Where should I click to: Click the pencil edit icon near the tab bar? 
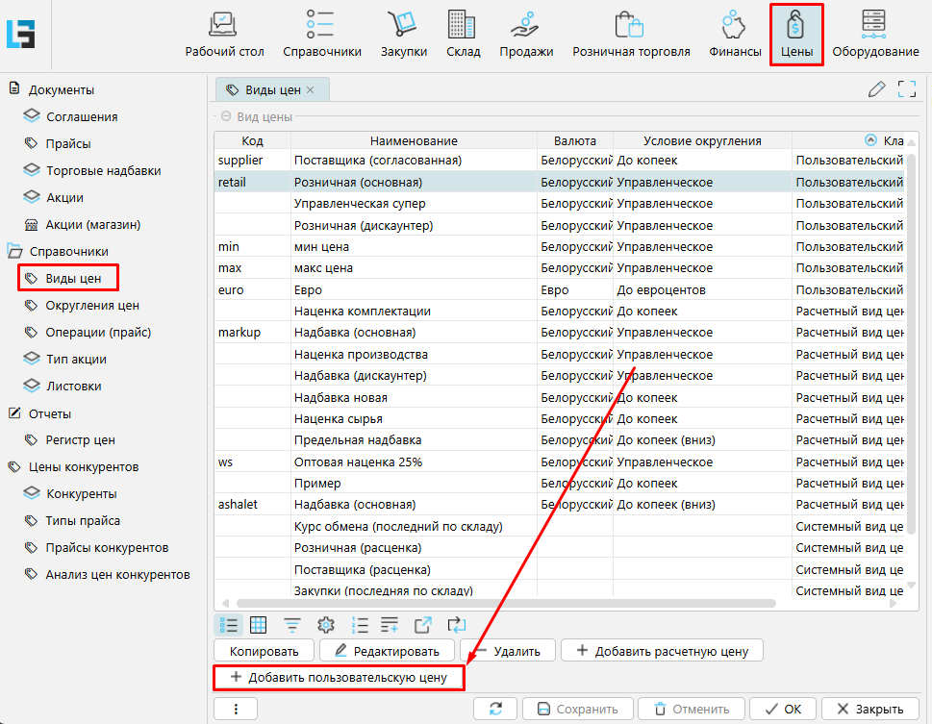tap(876, 89)
